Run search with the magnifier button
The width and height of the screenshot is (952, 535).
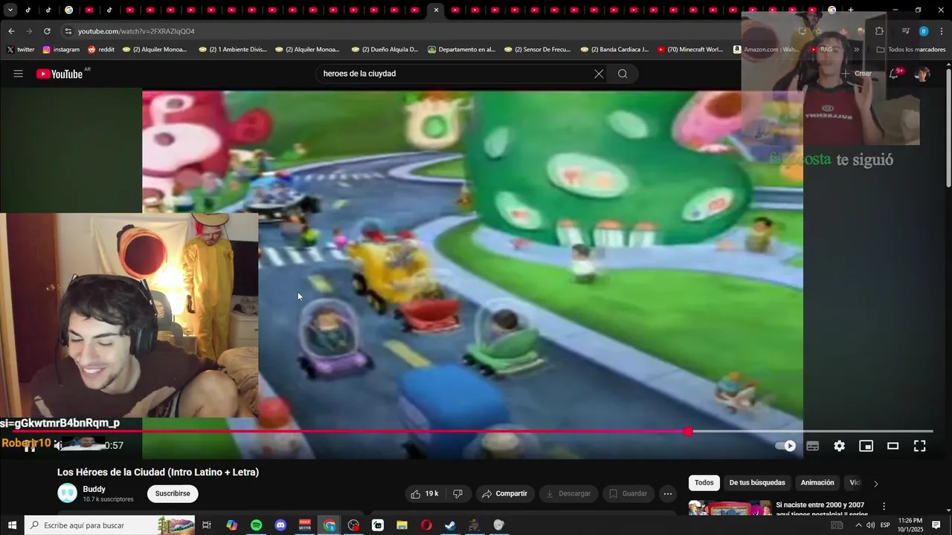click(x=623, y=74)
